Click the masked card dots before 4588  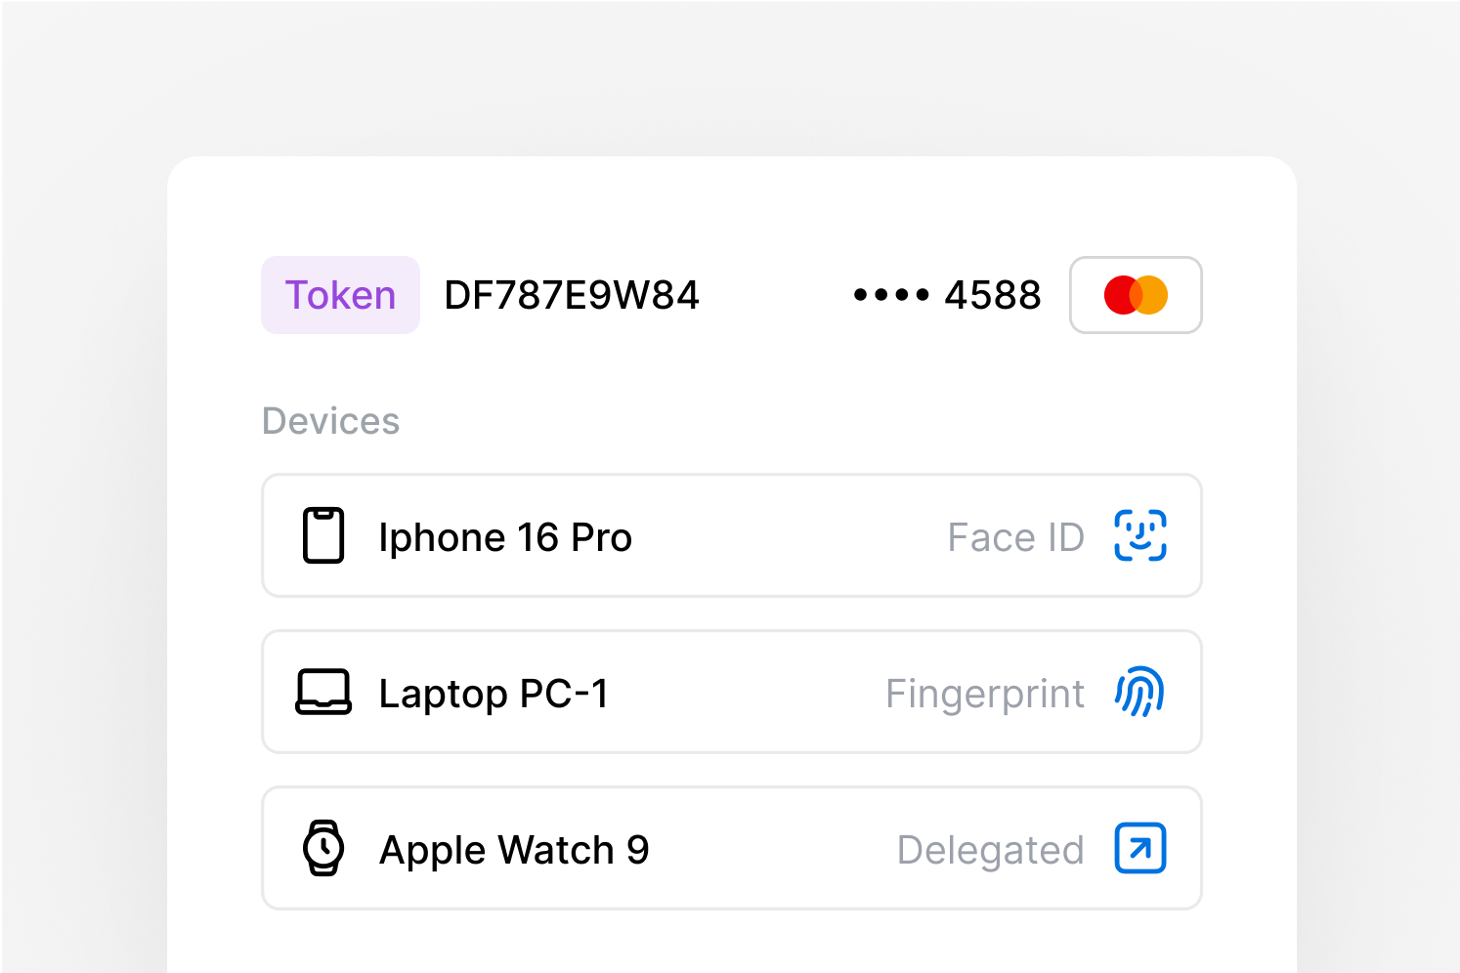889,294
